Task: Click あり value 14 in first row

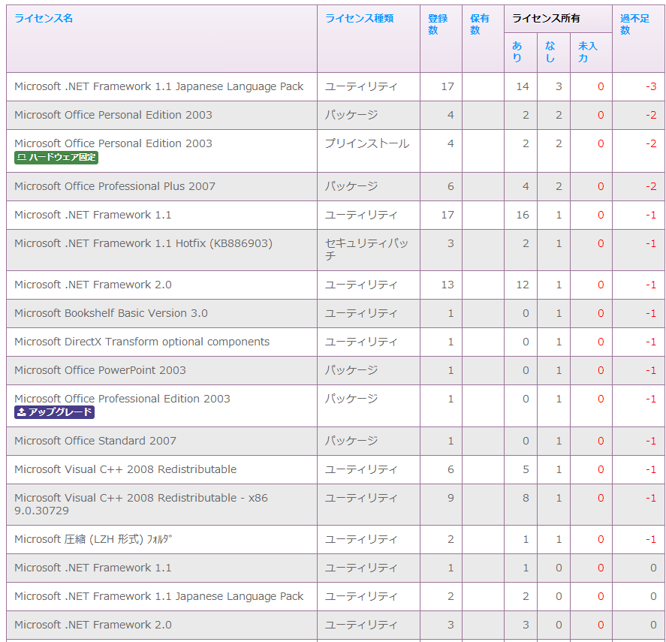Action: [x=523, y=86]
